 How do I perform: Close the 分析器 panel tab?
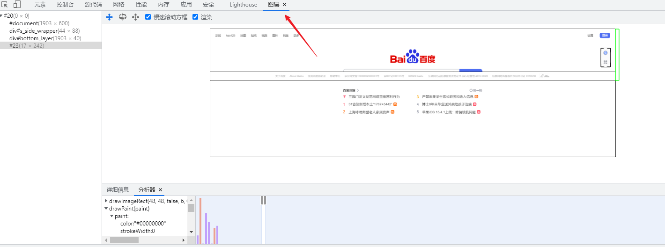tap(160, 190)
